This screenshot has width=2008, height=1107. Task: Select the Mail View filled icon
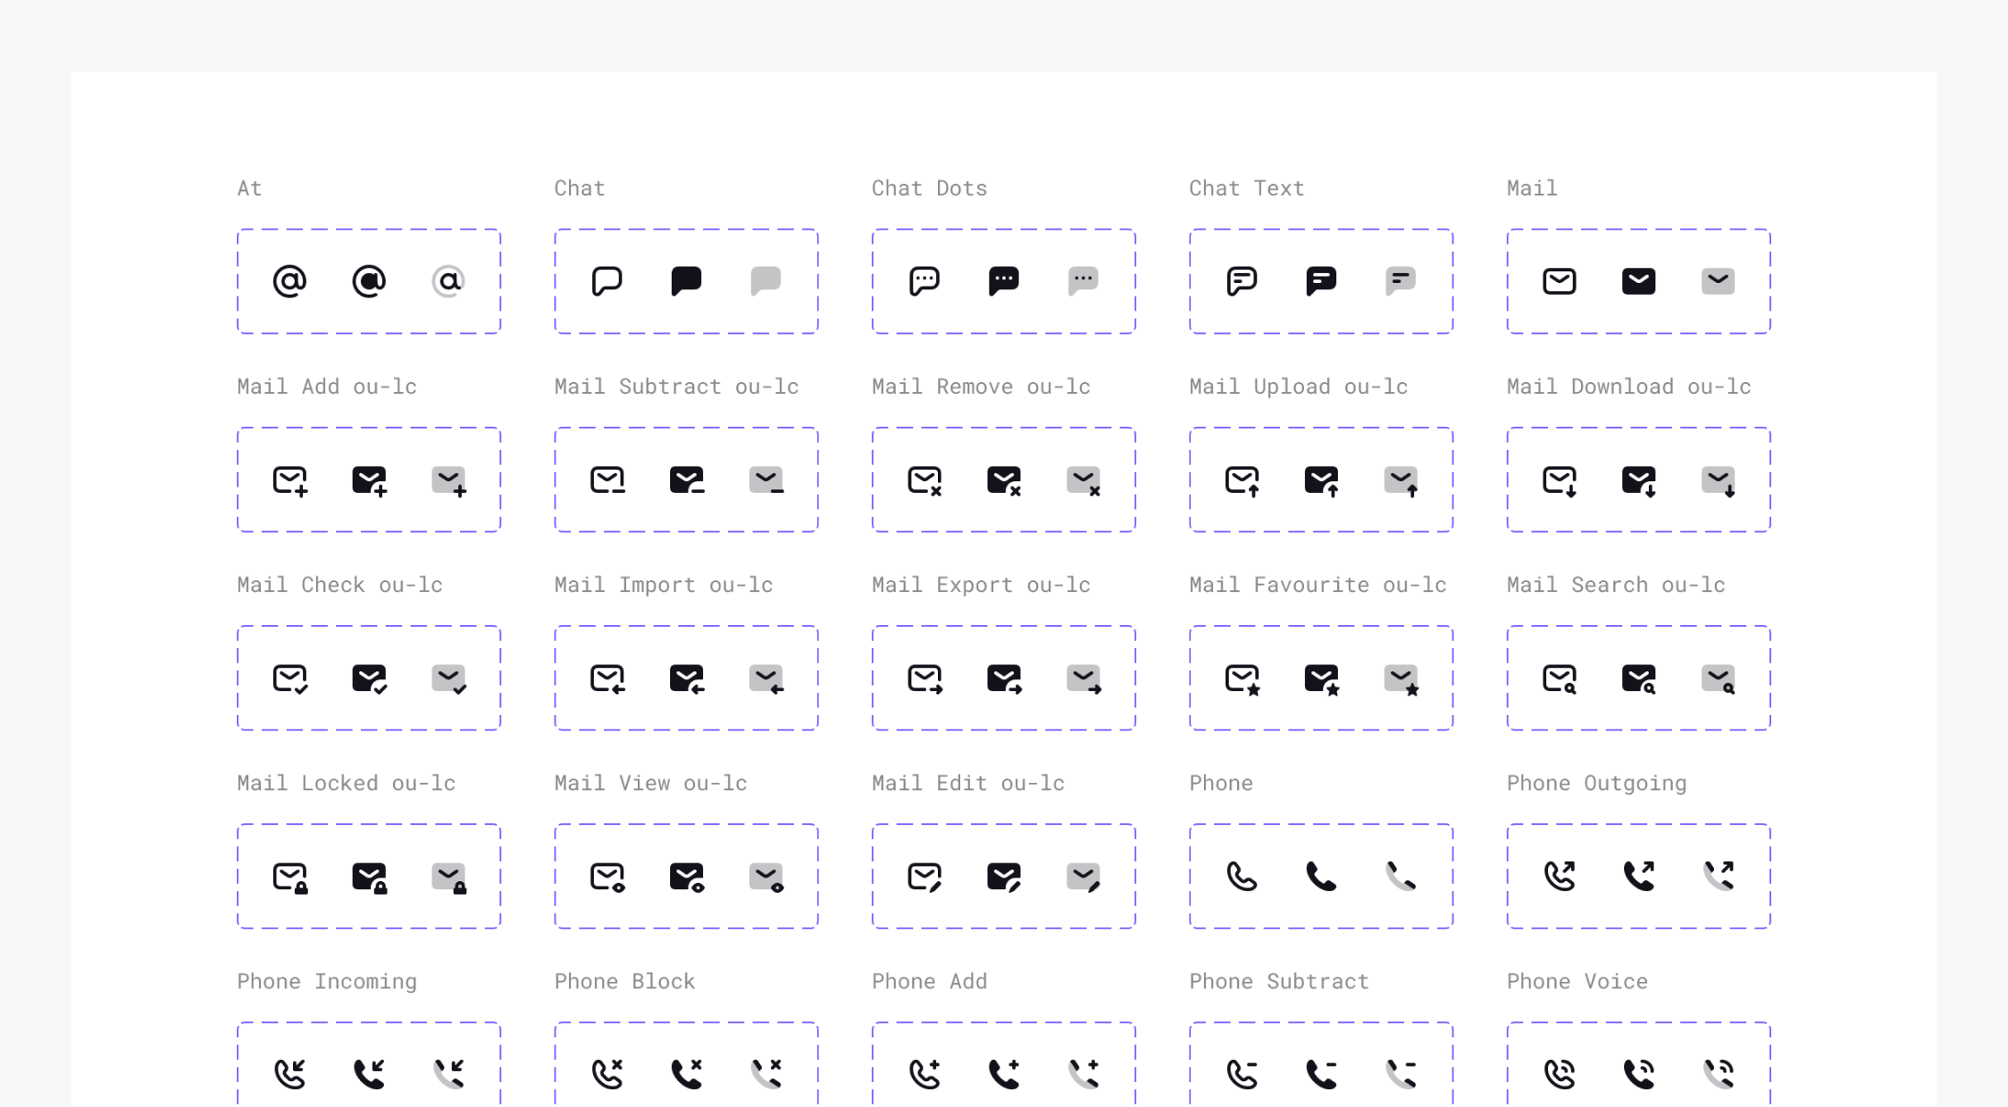coord(686,877)
